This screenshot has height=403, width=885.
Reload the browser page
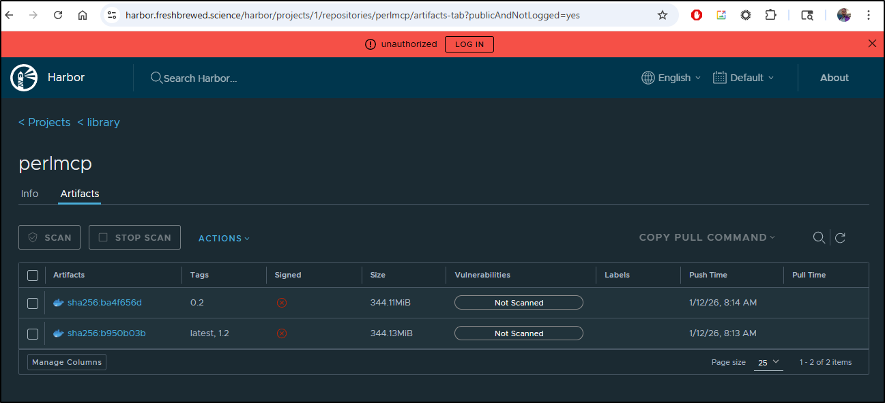(58, 15)
